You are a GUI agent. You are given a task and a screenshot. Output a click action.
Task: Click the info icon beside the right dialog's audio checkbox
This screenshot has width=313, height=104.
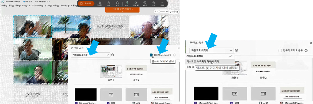[x=306, y=51]
